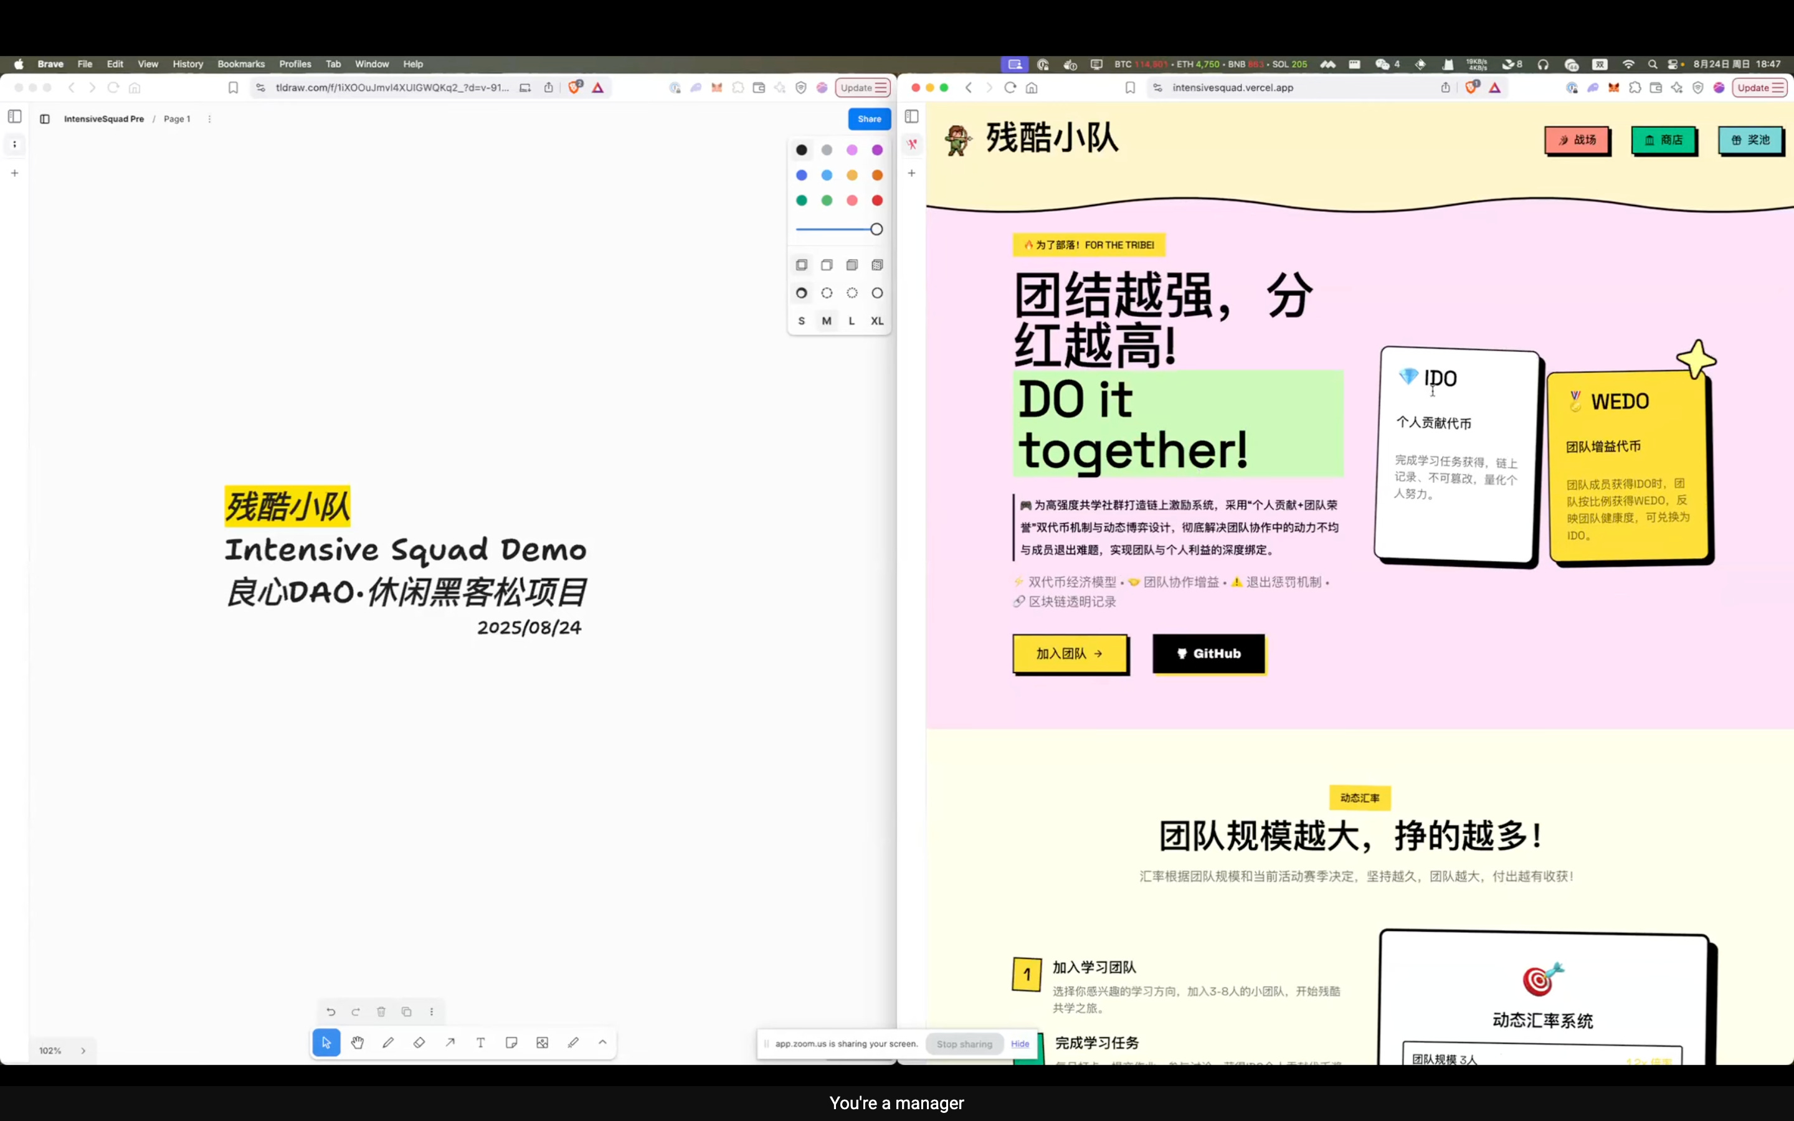Click the undo icon
The height and width of the screenshot is (1121, 1794).
(331, 1012)
